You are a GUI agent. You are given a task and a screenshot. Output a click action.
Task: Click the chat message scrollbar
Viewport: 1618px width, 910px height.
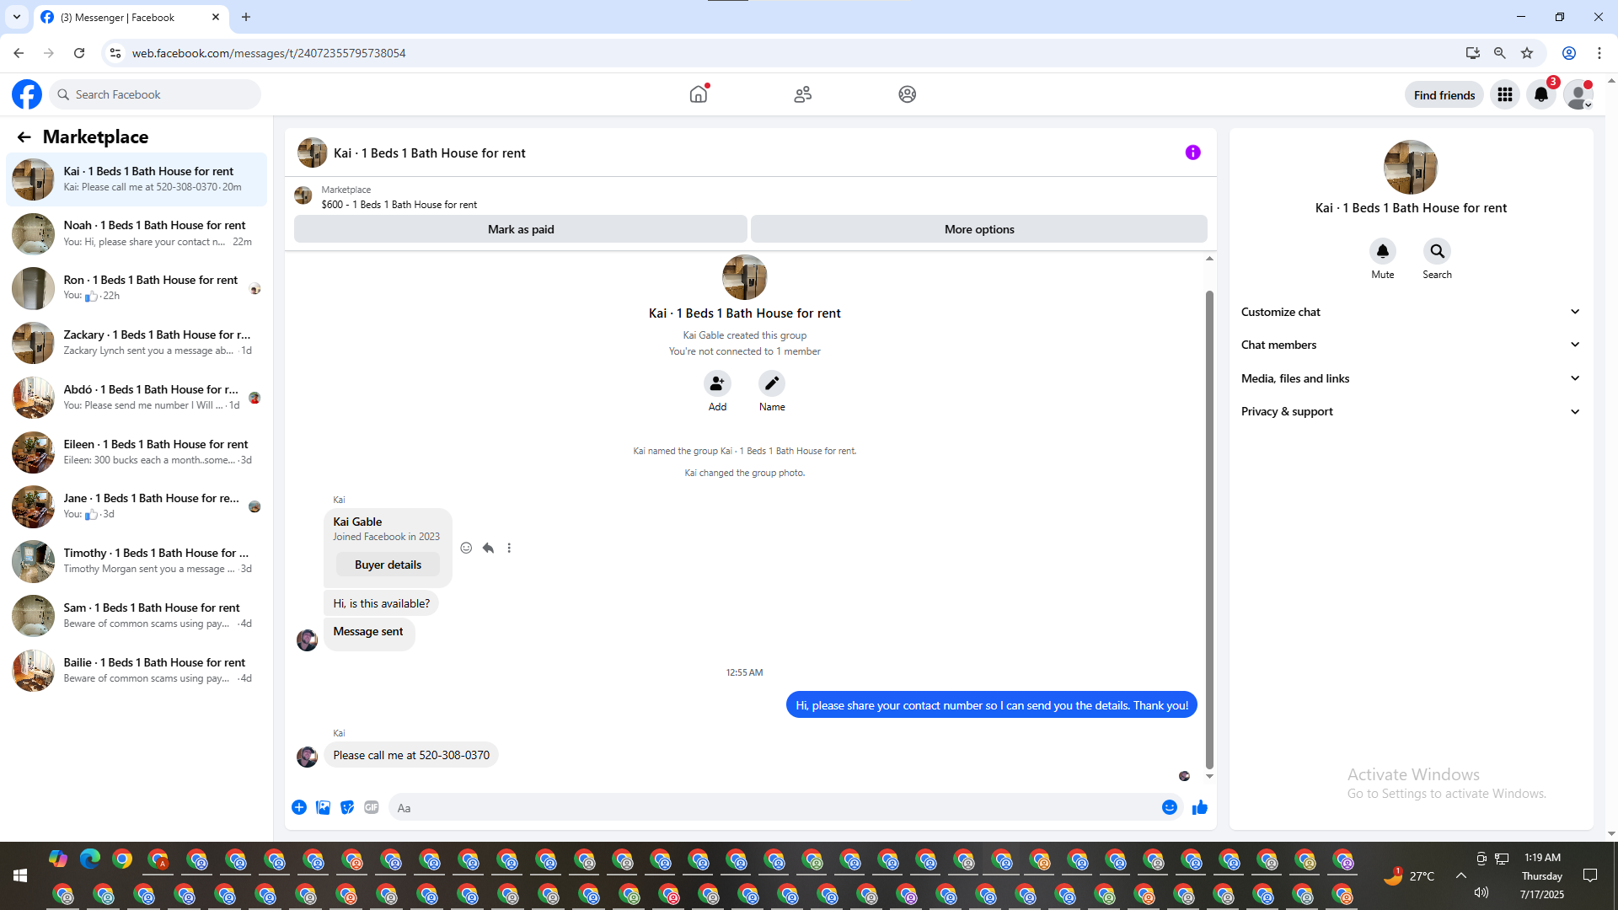click(1209, 529)
